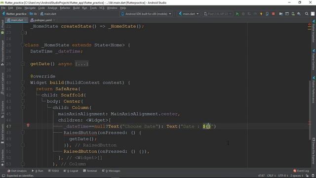Click the editor vertical scrollbar
Viewport: 316px width, 178px height.
pyautogui.click(x=310, y=110)
